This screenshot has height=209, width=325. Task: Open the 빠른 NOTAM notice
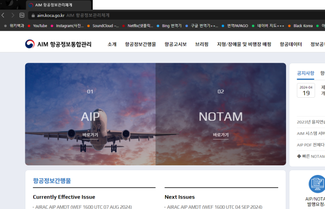311,156
